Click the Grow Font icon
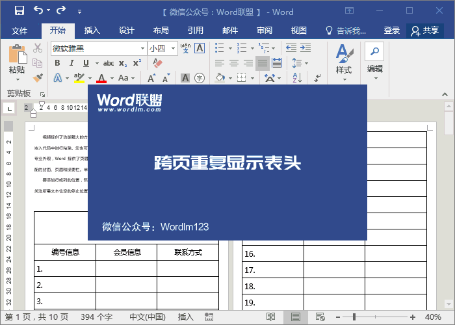This screenshot has height=325, width=455. 151,78
